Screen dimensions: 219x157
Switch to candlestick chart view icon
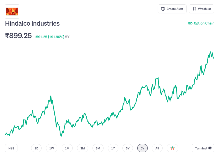(x=172, y=148)
